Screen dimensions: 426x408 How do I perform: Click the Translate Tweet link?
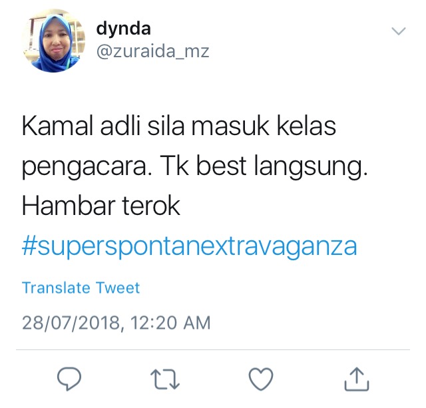[x=81, y=288]
